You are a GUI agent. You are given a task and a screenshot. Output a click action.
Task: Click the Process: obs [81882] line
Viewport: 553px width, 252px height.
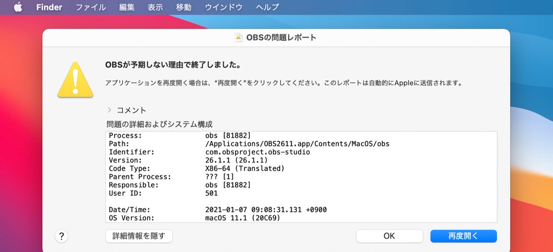pos(180,135)
